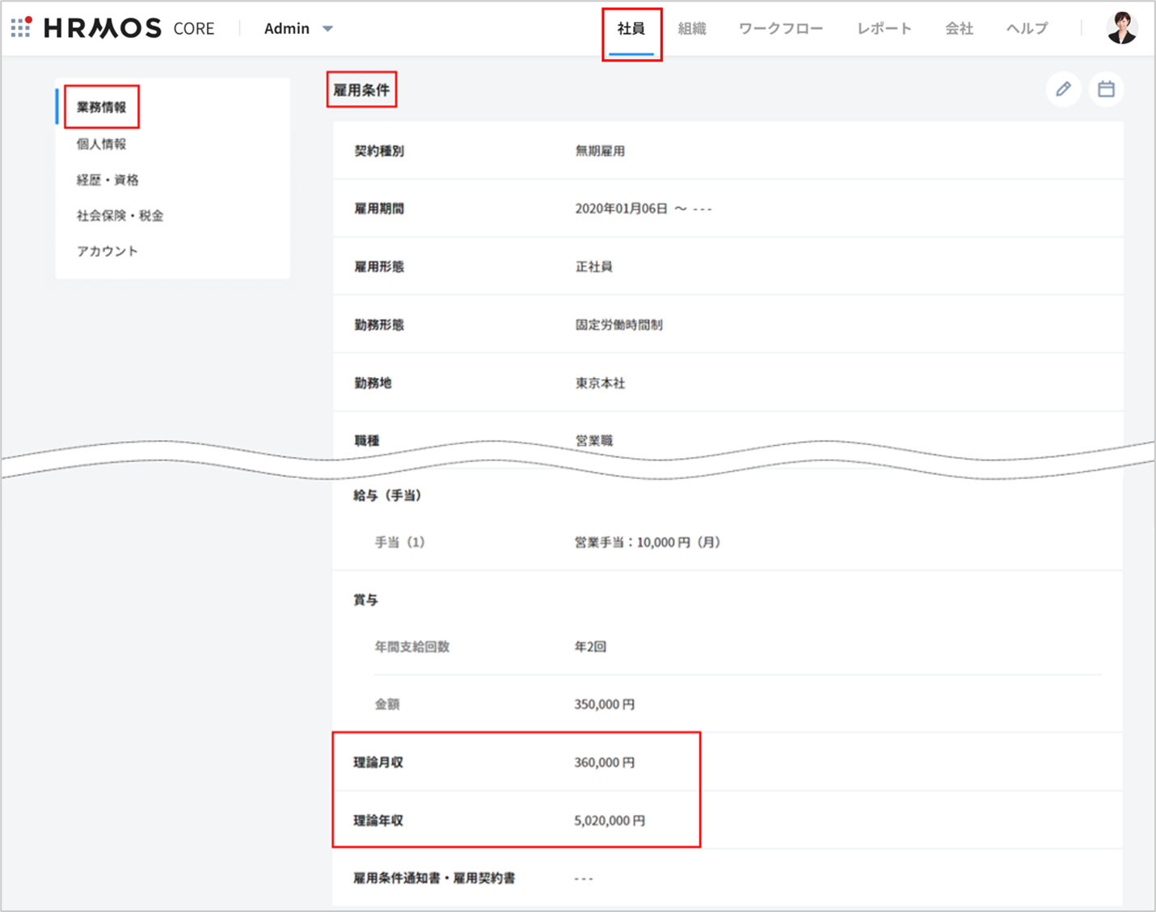Select アカウント in the sidebar
The width and height of the screenshot is (1156, 912).
point(108,251)
